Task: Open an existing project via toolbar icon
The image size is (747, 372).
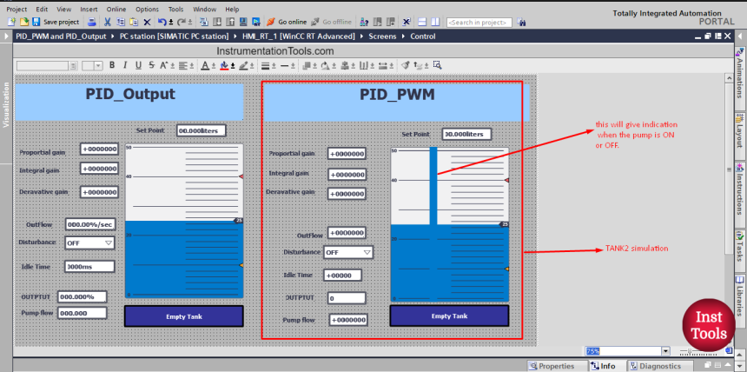Action: (x=23, y=22)
